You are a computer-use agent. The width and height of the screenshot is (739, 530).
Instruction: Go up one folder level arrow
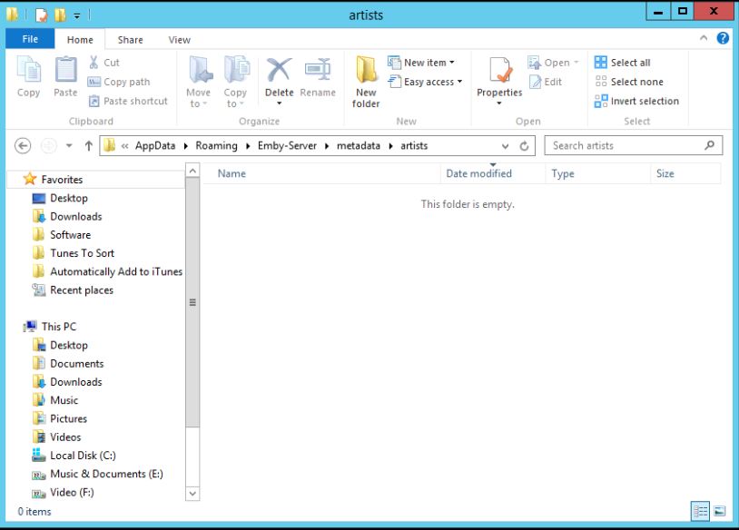[88, 145]
